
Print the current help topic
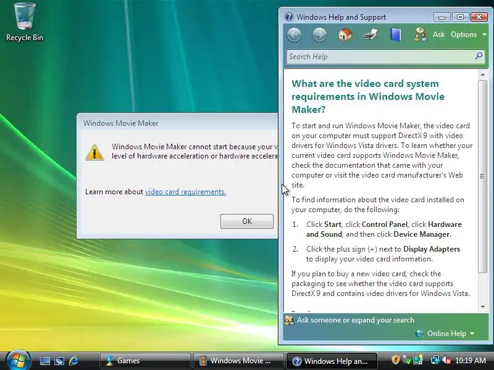pos(370,35)
